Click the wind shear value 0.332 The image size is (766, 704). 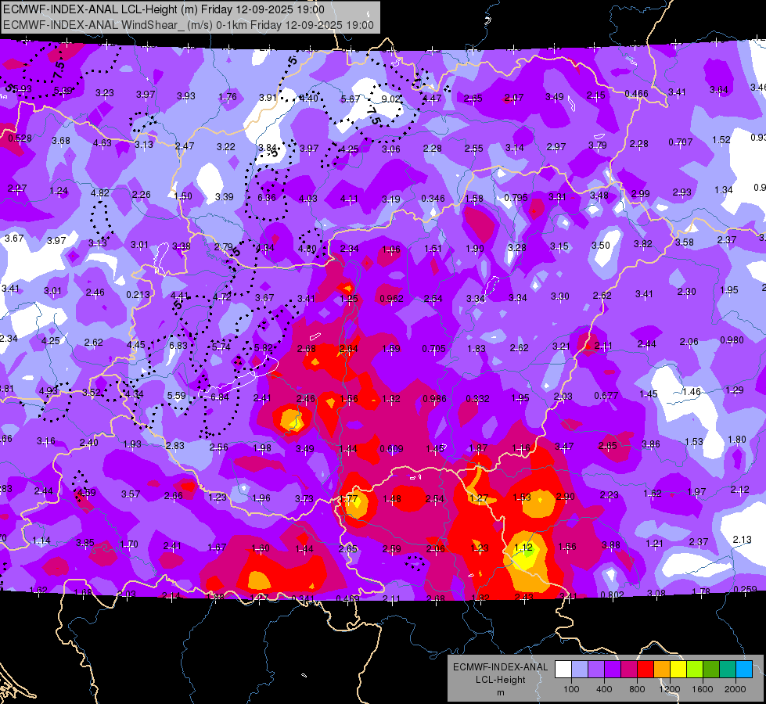point(477,398)
